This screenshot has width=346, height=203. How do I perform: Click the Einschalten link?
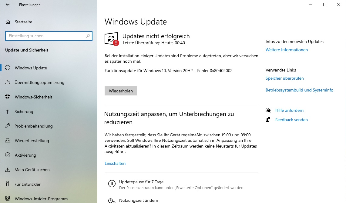pos(115,163)
